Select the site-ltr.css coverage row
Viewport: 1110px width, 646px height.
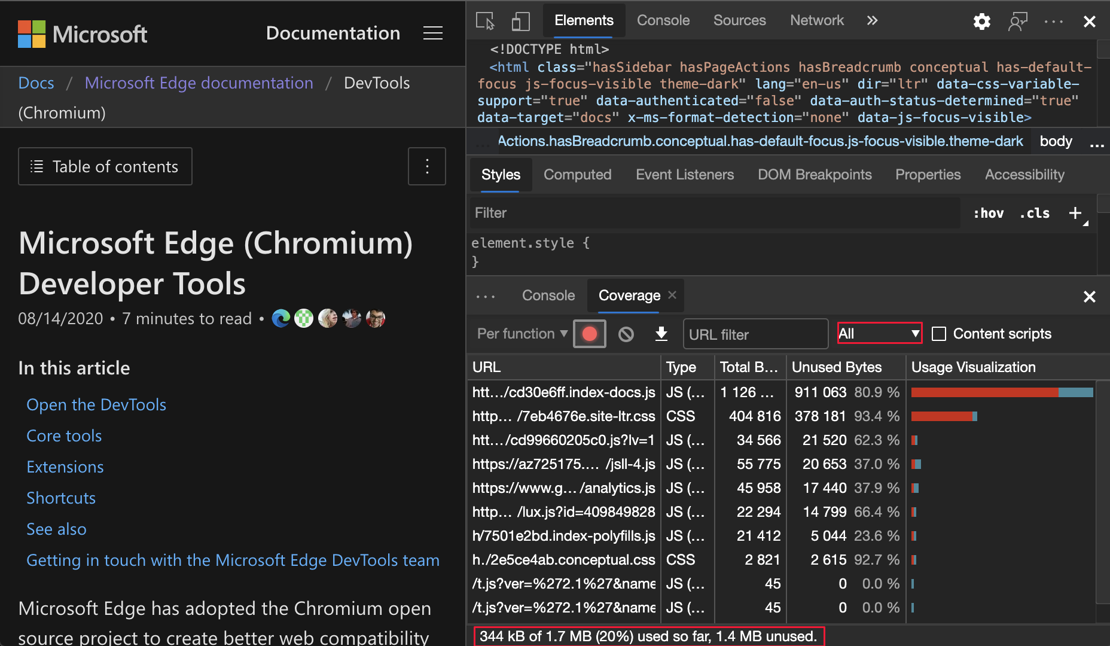[781, 416]
